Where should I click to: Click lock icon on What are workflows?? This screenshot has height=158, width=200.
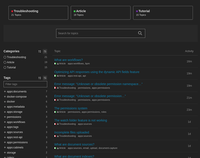tap(58, 64)
